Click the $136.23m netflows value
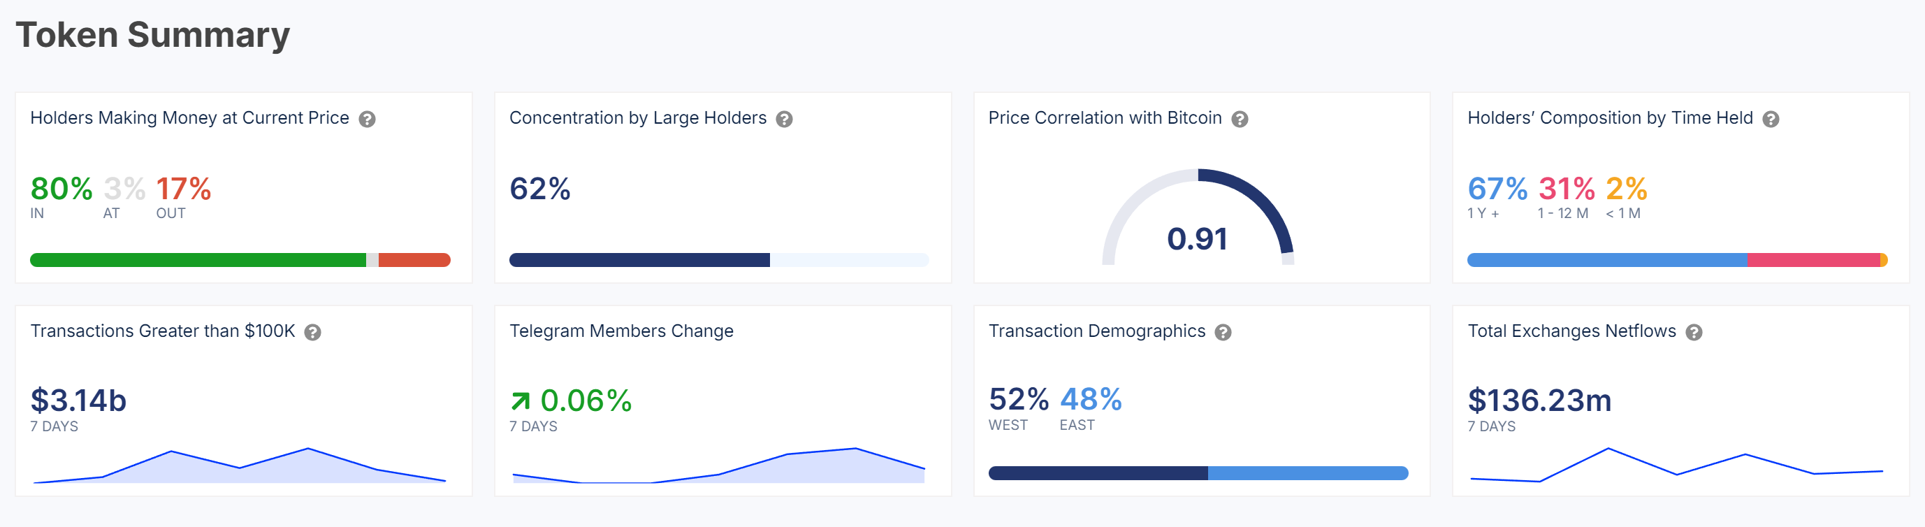1925x527 pixels. (x=1539, y=400)
